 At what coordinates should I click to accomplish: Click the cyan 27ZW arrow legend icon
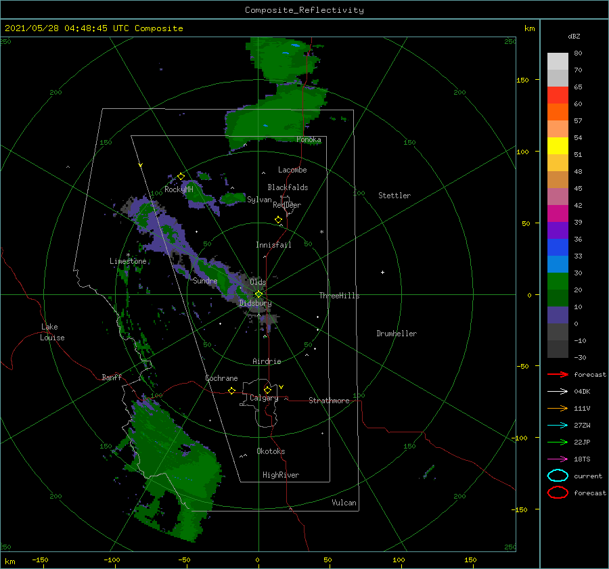[558, 426]
